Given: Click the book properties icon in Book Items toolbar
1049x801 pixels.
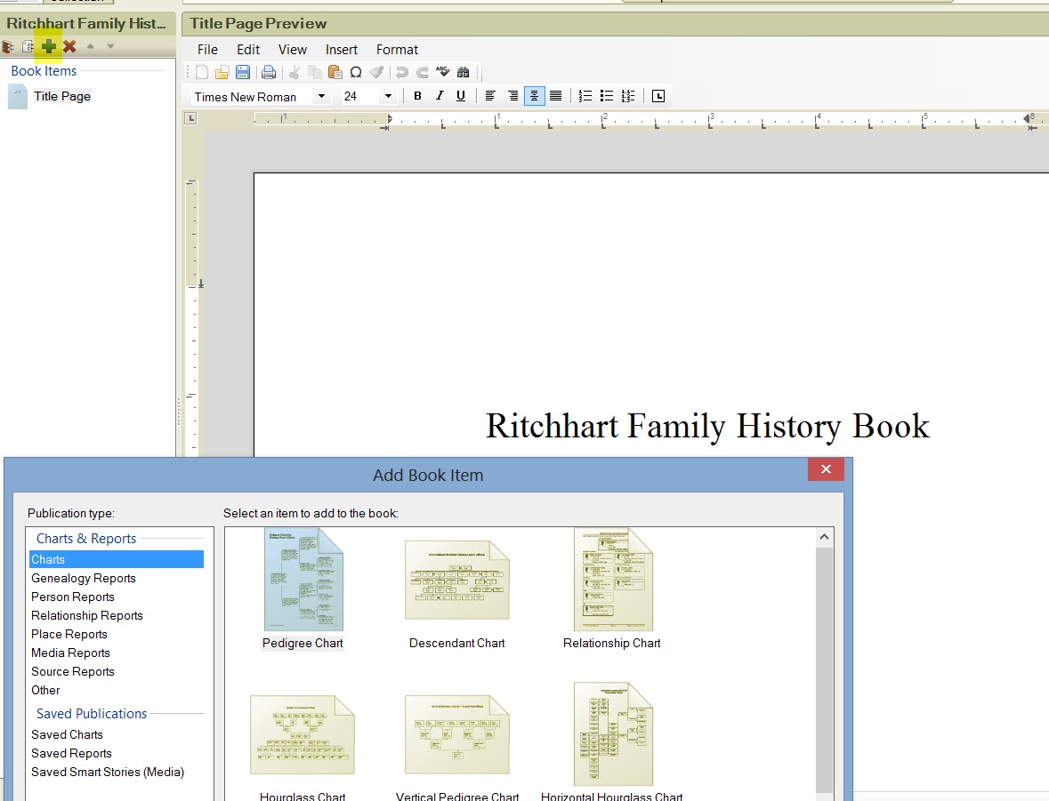Looking at the screenshot, I should click(8, 47).
